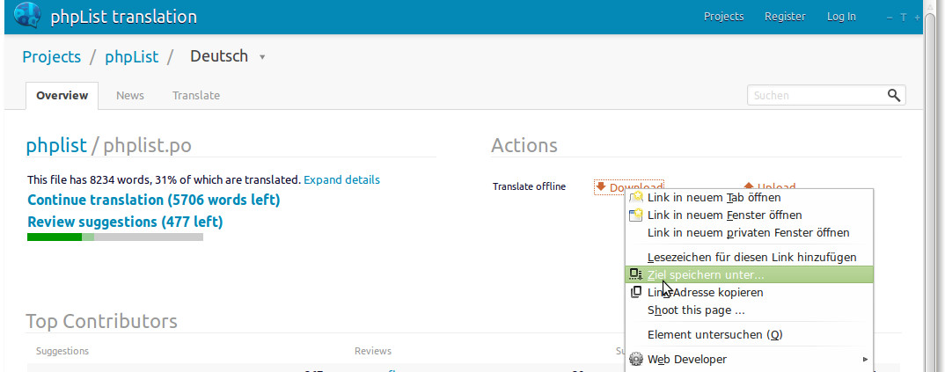This screenshot has width=945, height=372.
Task: Choose Element untersuchen (Q)
Action: tap(749, 335)
